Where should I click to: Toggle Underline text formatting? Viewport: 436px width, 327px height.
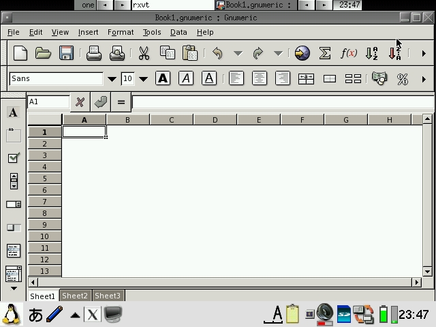(x=209, y=78)
